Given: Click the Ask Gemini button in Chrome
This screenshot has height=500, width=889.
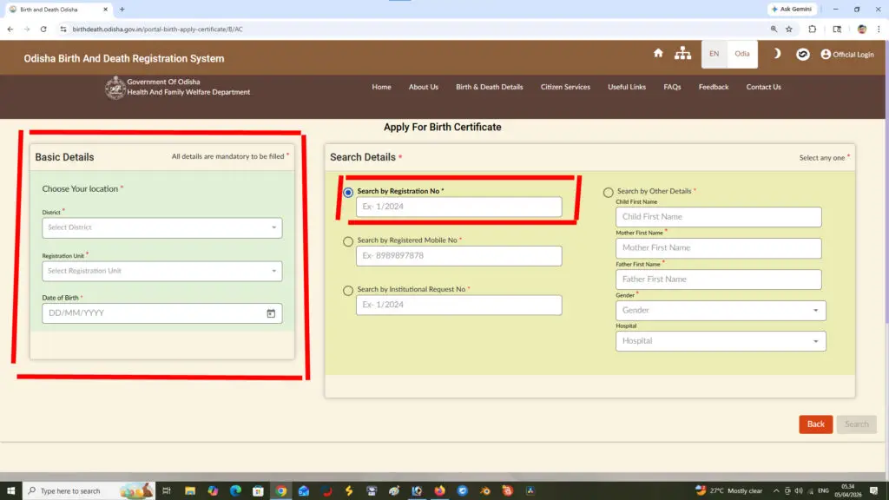Looking at the screenshot, I should (x=792, y=9).
